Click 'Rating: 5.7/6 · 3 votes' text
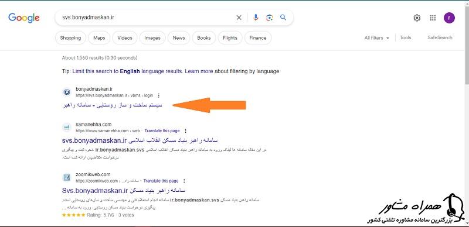469x227 pixels. [x=110, y=215]
